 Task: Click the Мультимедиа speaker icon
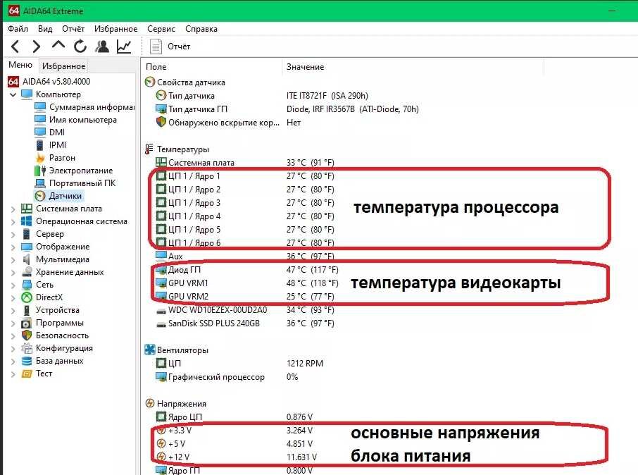coord(27,259)
